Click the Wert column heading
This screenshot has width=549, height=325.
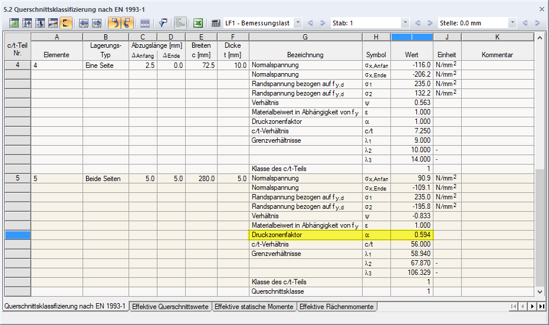(x=412, y=55)
